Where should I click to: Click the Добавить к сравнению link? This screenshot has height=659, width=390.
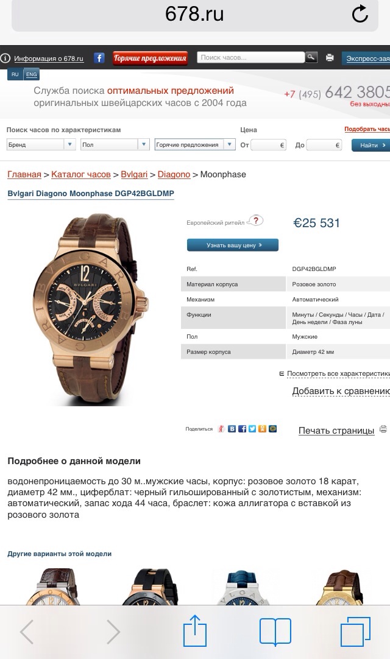pyautogui.click(x=341, y=391)
